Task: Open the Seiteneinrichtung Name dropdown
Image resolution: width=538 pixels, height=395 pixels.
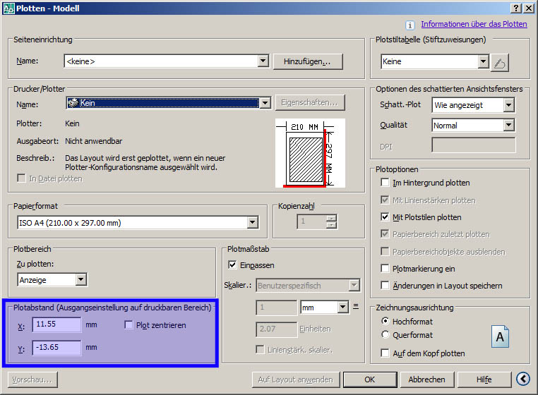Action: coord(263,61)
